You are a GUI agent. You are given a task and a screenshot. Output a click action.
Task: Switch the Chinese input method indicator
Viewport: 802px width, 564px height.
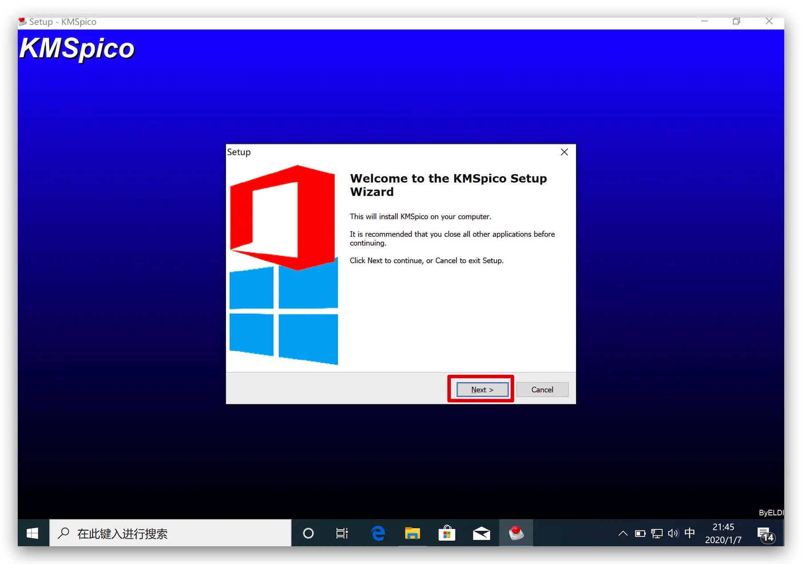coord(690,533)
